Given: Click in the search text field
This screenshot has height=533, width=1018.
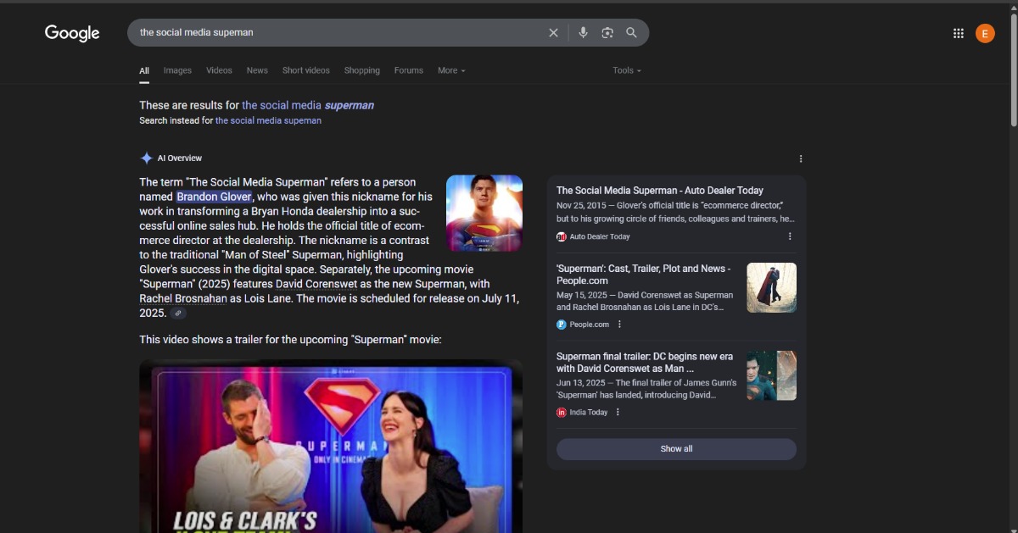Looking at the screenshot, I should click(339, 32).
